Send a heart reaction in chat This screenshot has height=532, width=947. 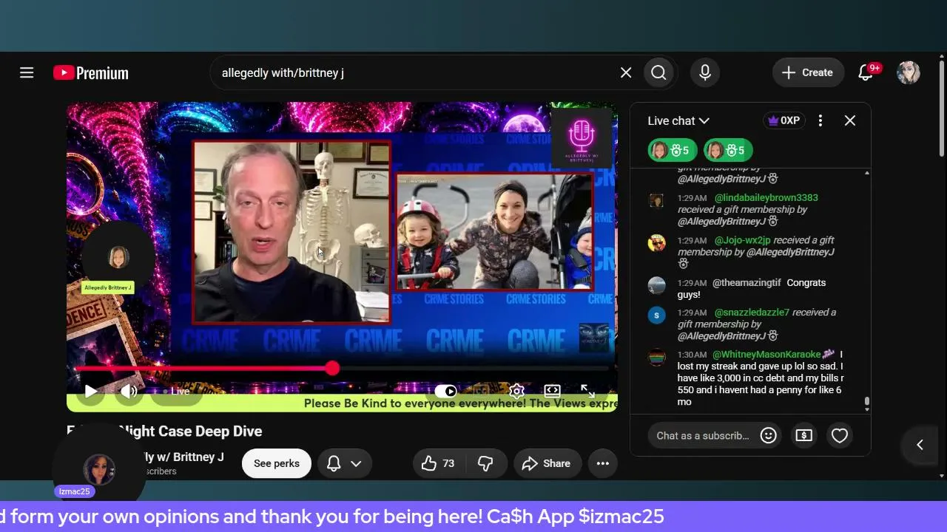click(840, 436)
